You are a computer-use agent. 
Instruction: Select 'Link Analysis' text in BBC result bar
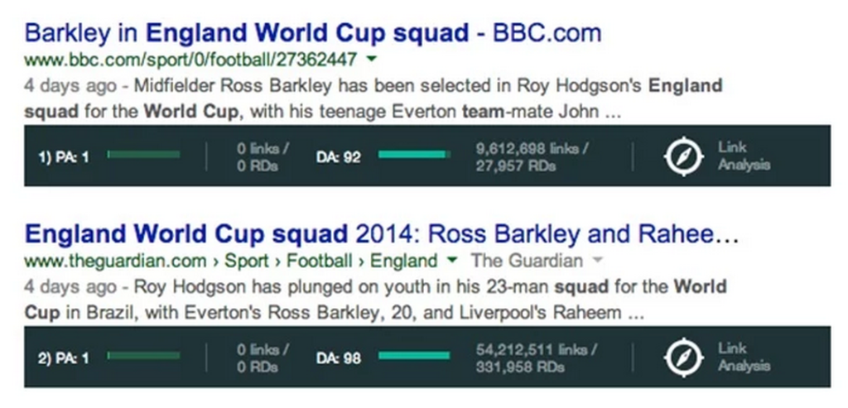tap(744, 156)
